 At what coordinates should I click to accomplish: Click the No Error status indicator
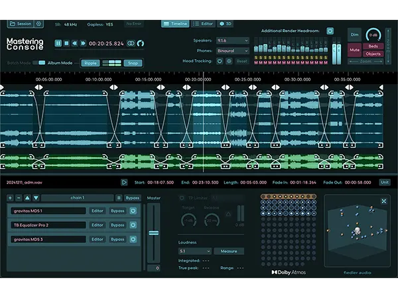pyautogui.click(x=134, y=24)
